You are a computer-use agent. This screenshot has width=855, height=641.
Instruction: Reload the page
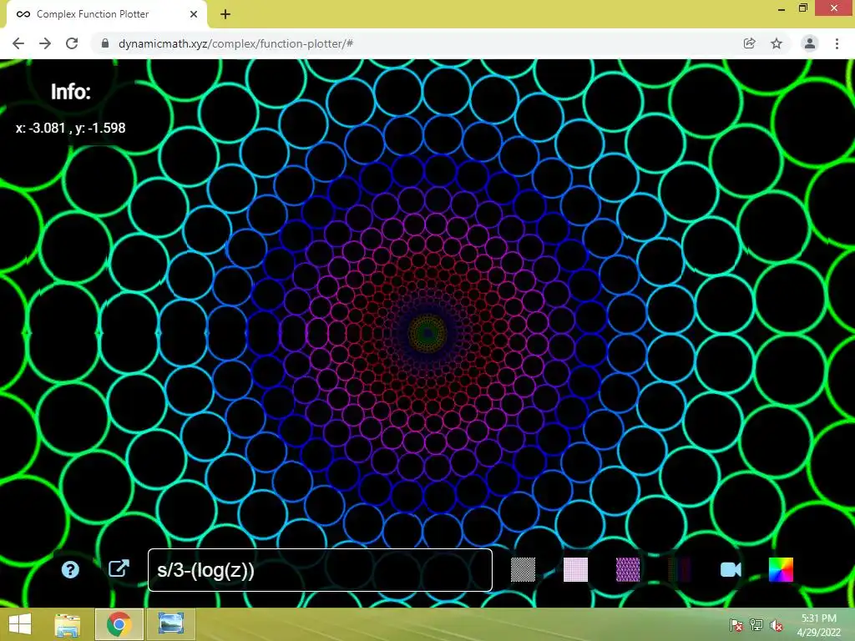[x=72, y=43]
